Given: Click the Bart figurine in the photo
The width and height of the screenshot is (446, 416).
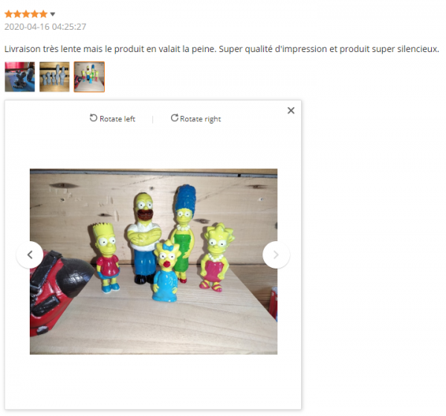Looking at the screenshot, I should (106, 257).
